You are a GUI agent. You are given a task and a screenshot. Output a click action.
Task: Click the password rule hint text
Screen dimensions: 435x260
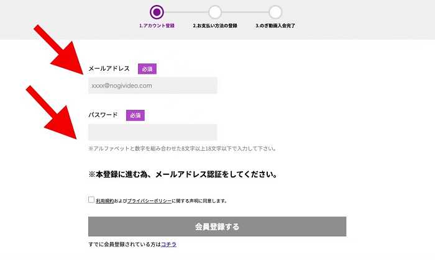click(x=182, y=149)
